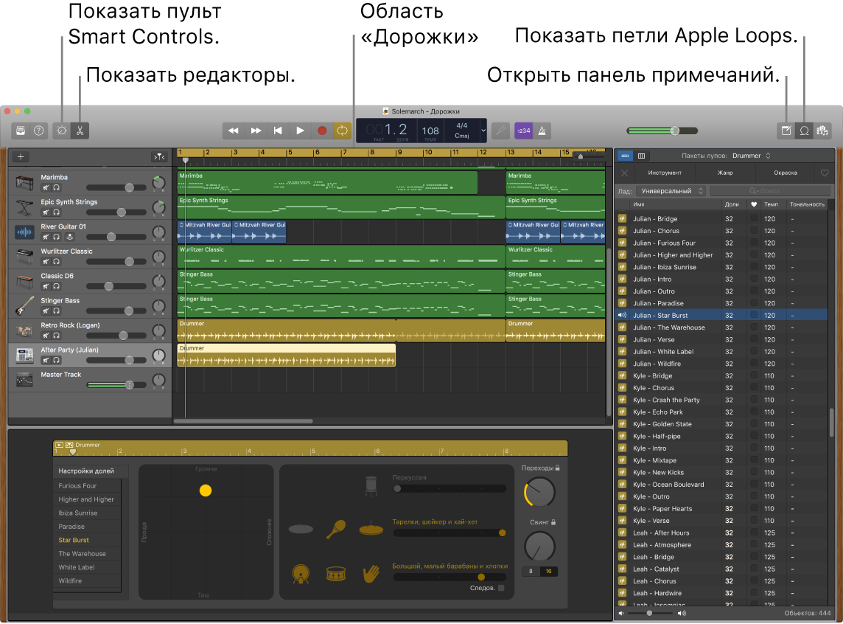Enable the metronome
Viewport: 843px width, 624px height.
tap(542, 131)
